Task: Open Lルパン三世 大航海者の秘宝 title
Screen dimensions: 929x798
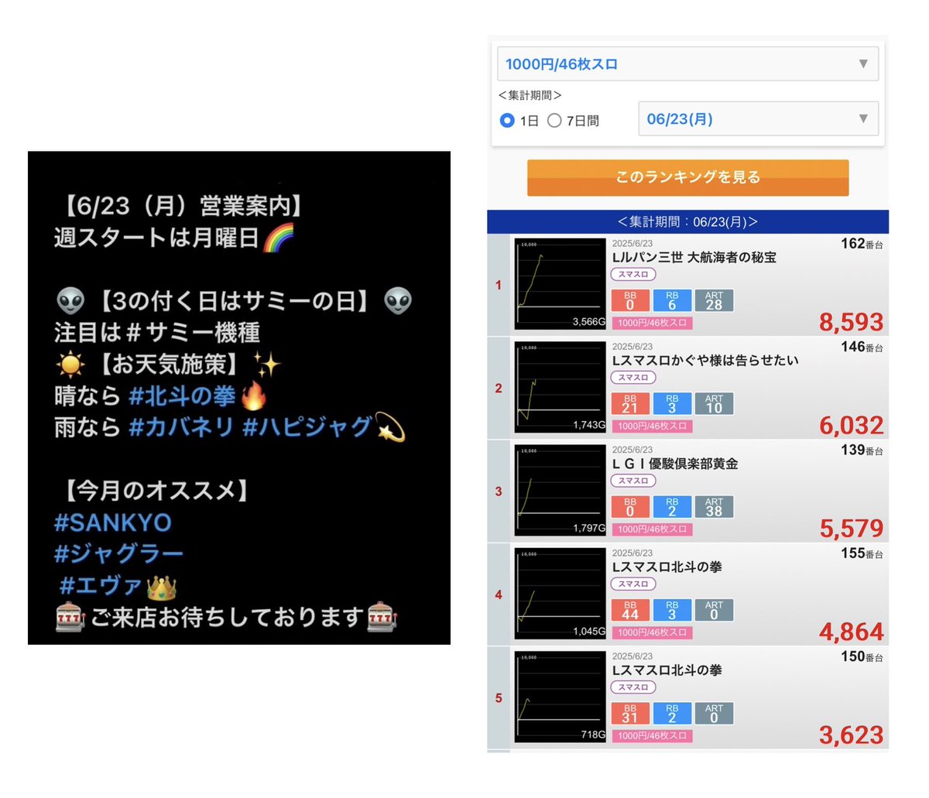Action: click(x=694, y=257)
